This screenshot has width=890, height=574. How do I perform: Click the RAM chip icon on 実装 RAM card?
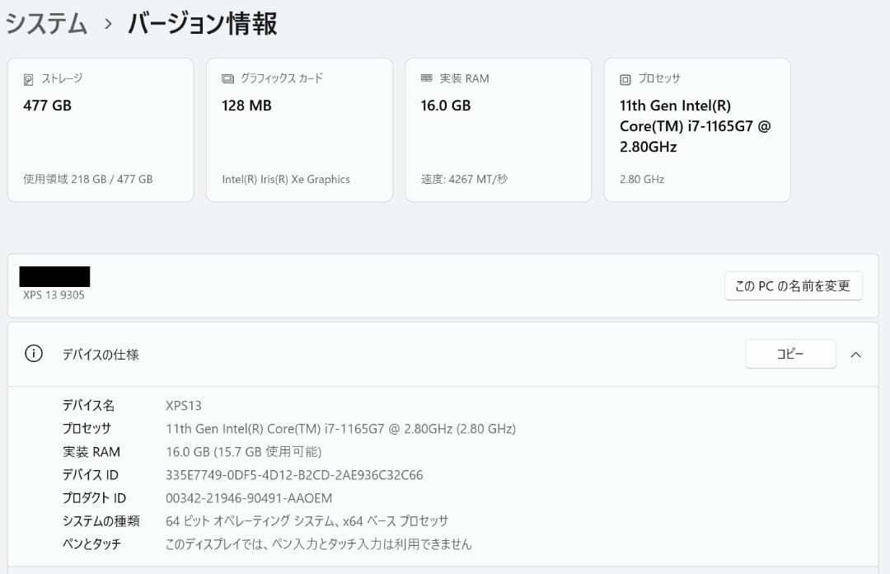click(427, 78)
